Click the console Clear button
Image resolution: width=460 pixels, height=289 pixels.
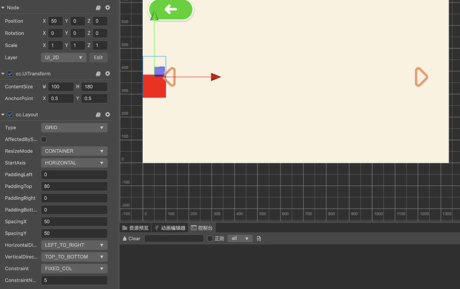(131, 238)
